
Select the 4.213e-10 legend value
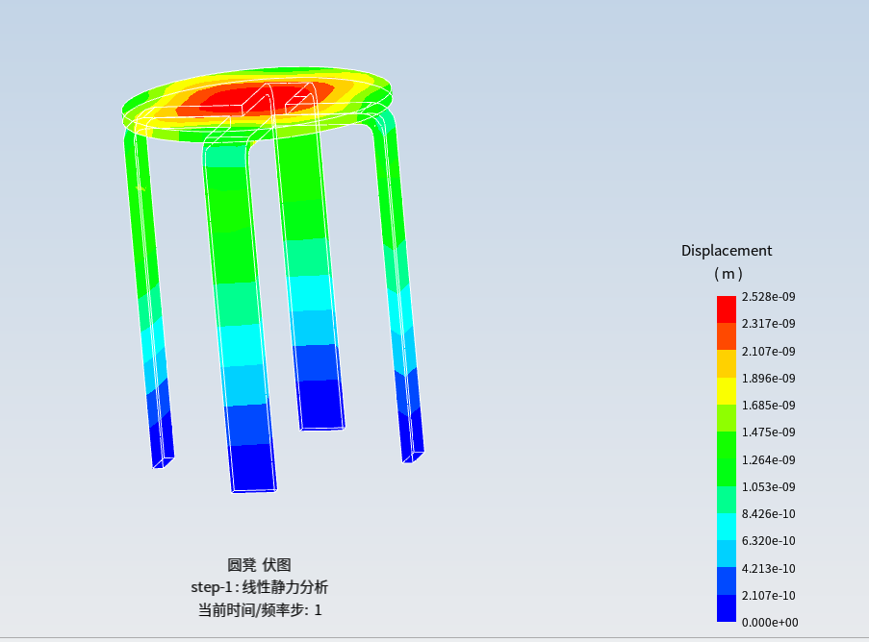click(x=768, y=568)
